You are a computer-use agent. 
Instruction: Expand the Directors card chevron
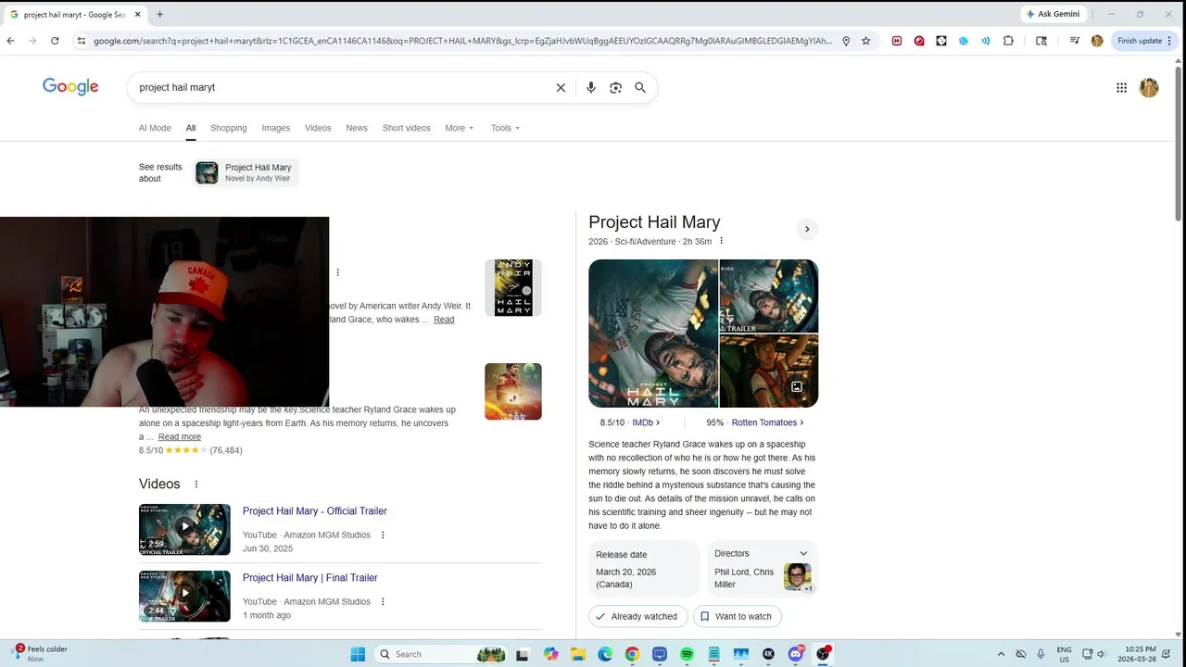[803, 554]
